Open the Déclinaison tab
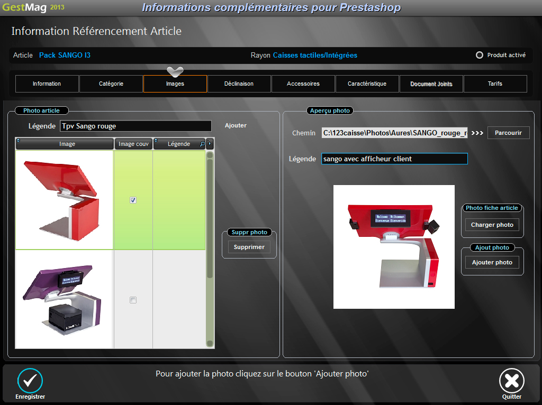Screen dimensions: 542x405 click(x=239, y=84)
